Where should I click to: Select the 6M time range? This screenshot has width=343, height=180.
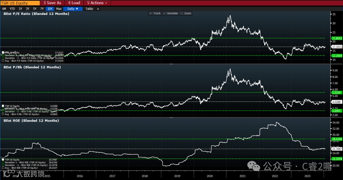tap(4, 9)
